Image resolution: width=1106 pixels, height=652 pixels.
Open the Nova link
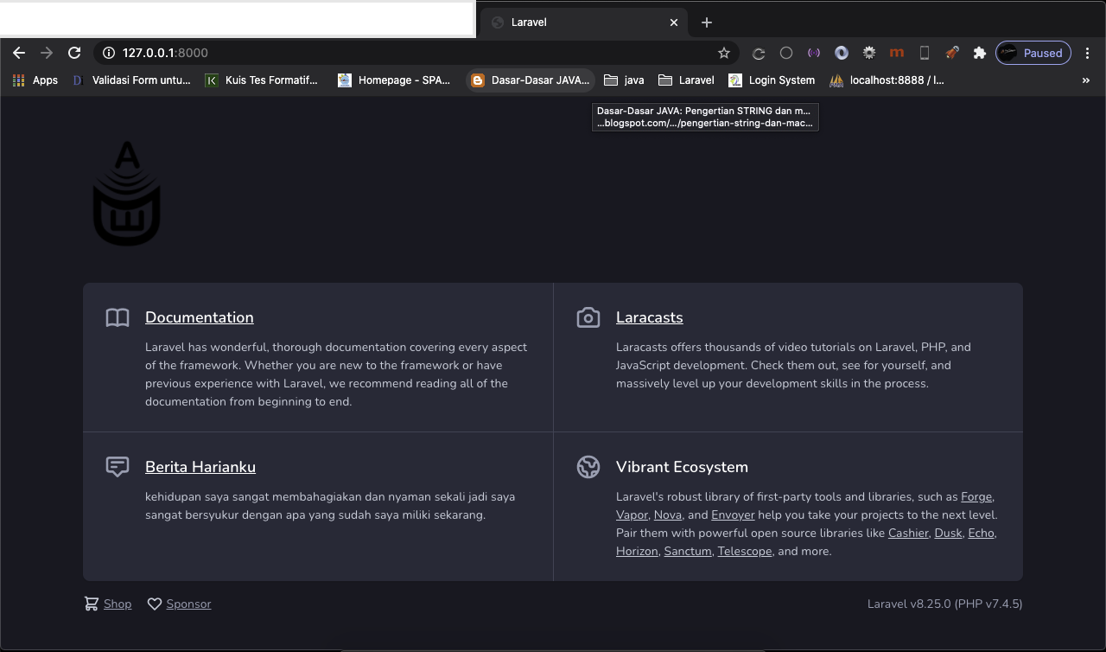point(668,515)
